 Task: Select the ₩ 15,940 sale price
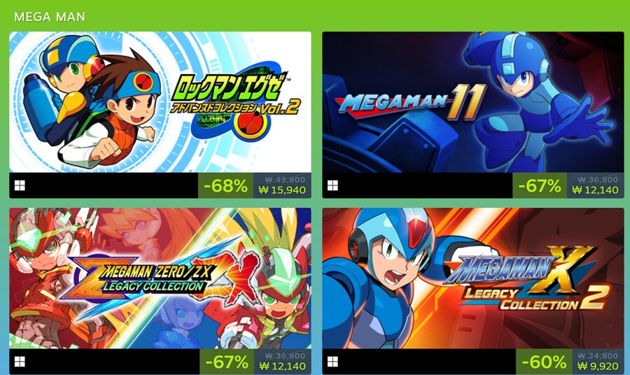[x=282, y=190]
